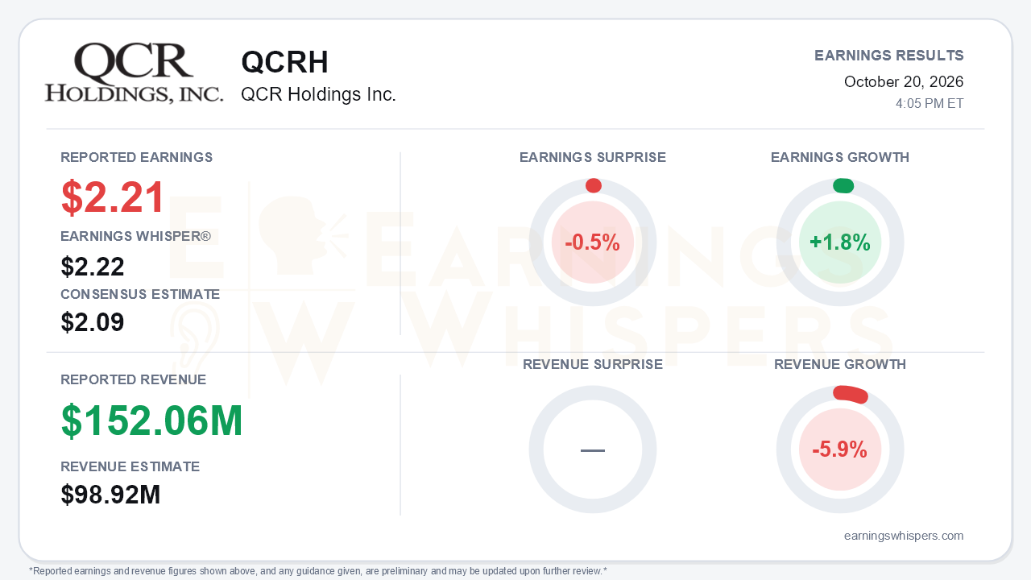This screenshot has height=580, width=1031.
Task: Click the consensus estimate value $2.09
Action: tap(93, 322)
